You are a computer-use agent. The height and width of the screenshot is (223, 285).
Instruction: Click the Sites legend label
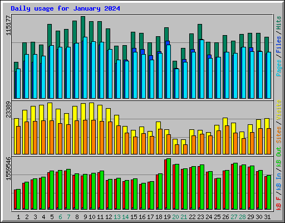[279, 135]
